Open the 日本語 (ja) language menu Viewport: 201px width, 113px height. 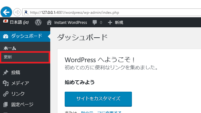click(19, 22)
